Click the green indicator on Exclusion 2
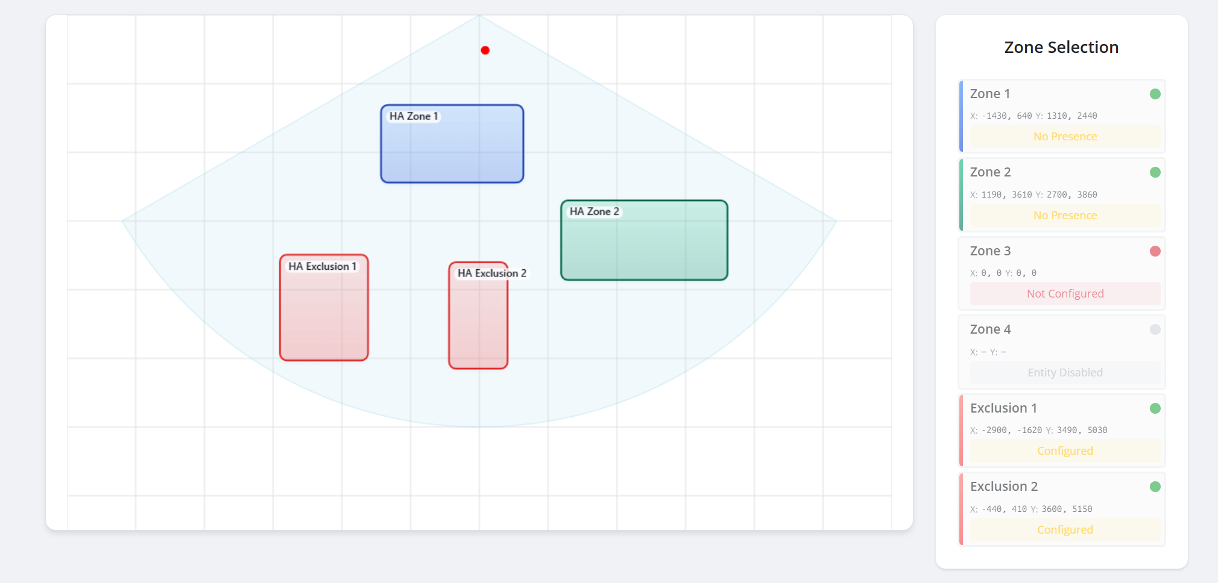 [1155, 486]
